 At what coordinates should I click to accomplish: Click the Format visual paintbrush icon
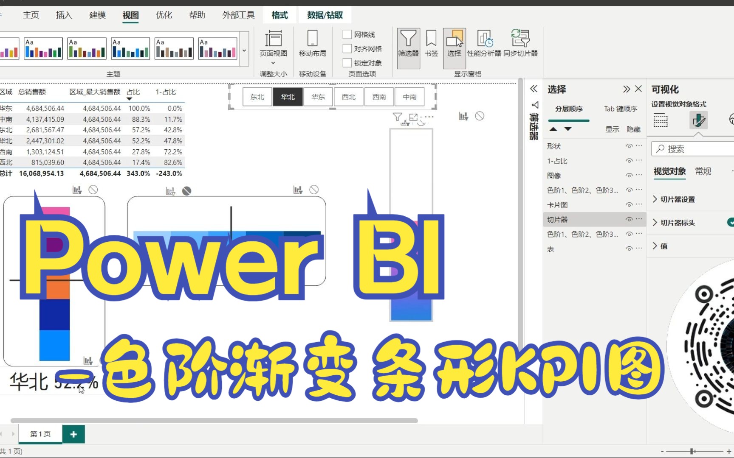pyautogui.click(x=698, y=120)
